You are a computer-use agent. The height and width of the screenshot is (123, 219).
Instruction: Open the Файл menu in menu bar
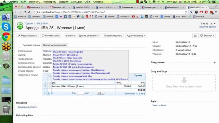click(x=23, y=2)
